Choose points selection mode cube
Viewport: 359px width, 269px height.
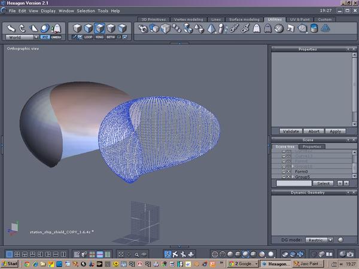point(111,28)
